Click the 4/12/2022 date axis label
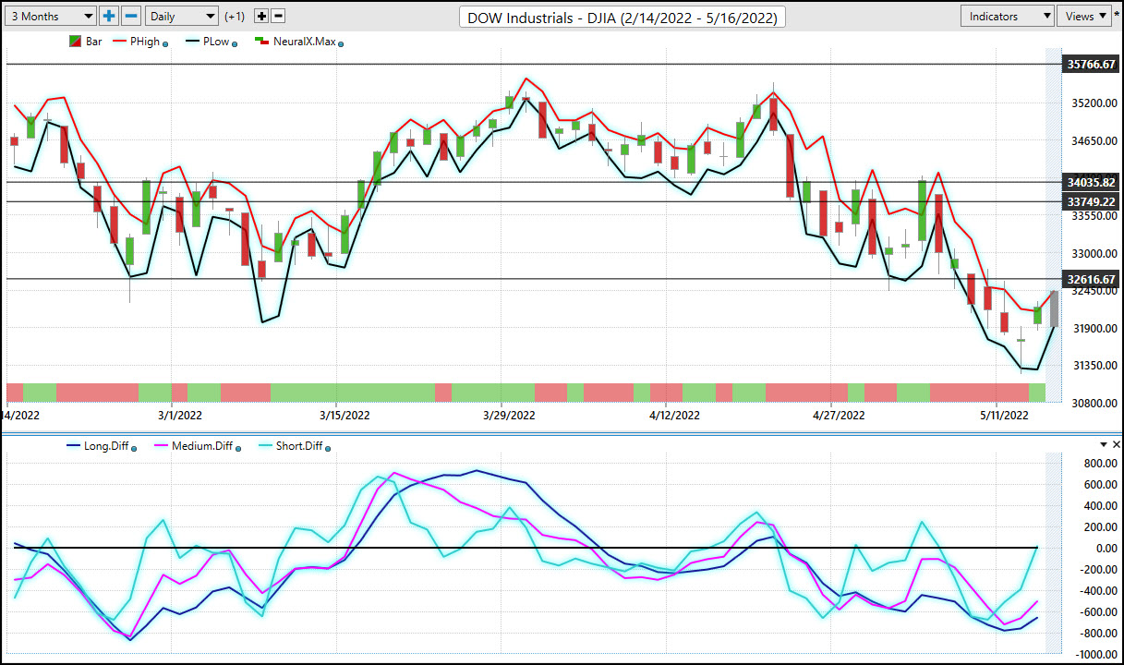 (673, 417)
